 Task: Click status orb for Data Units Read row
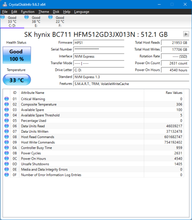pyautogui.click(x=7, y=126)
